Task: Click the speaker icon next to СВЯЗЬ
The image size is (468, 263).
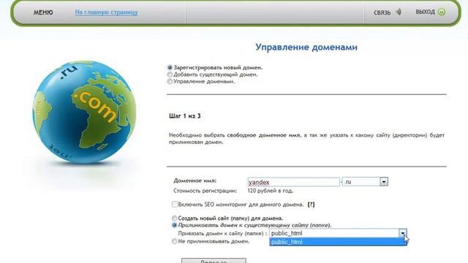Action: [399, 12]
